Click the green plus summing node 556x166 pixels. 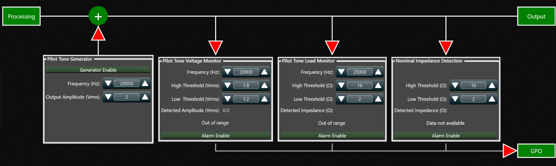pyautogui.click(x=98, y=16)
